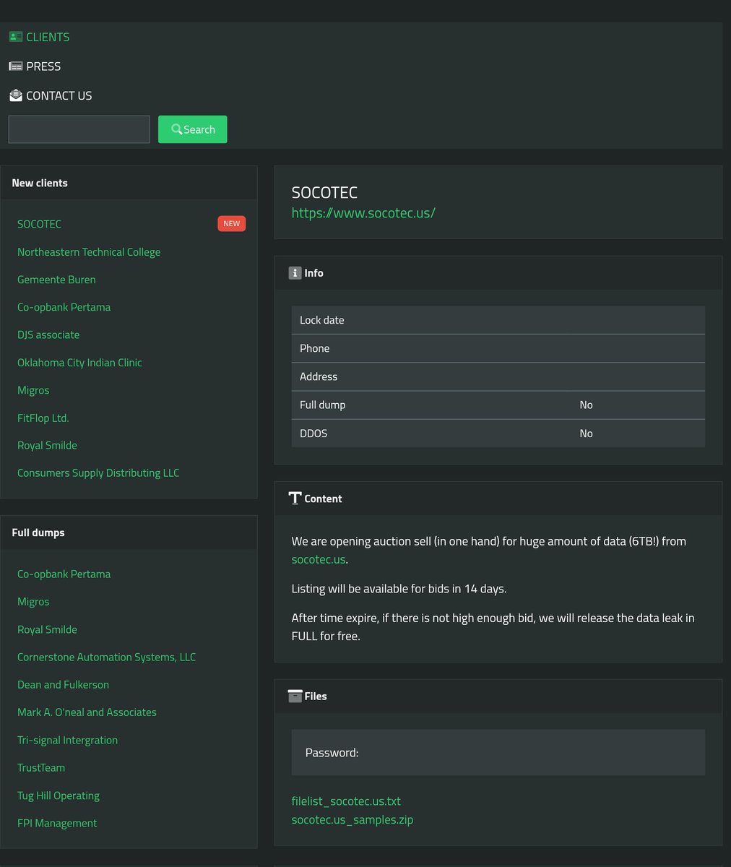Open Northeastern Technical College entry

point(89,251)
